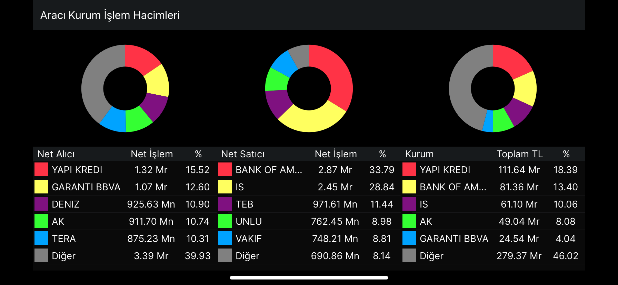Tap the blue VAKIF seller color swatch
The width and height of the screenshot is (618, 285).
225,239
